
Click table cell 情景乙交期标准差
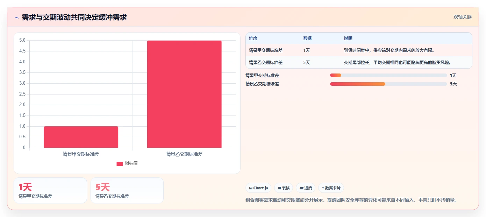coord(266,63)
